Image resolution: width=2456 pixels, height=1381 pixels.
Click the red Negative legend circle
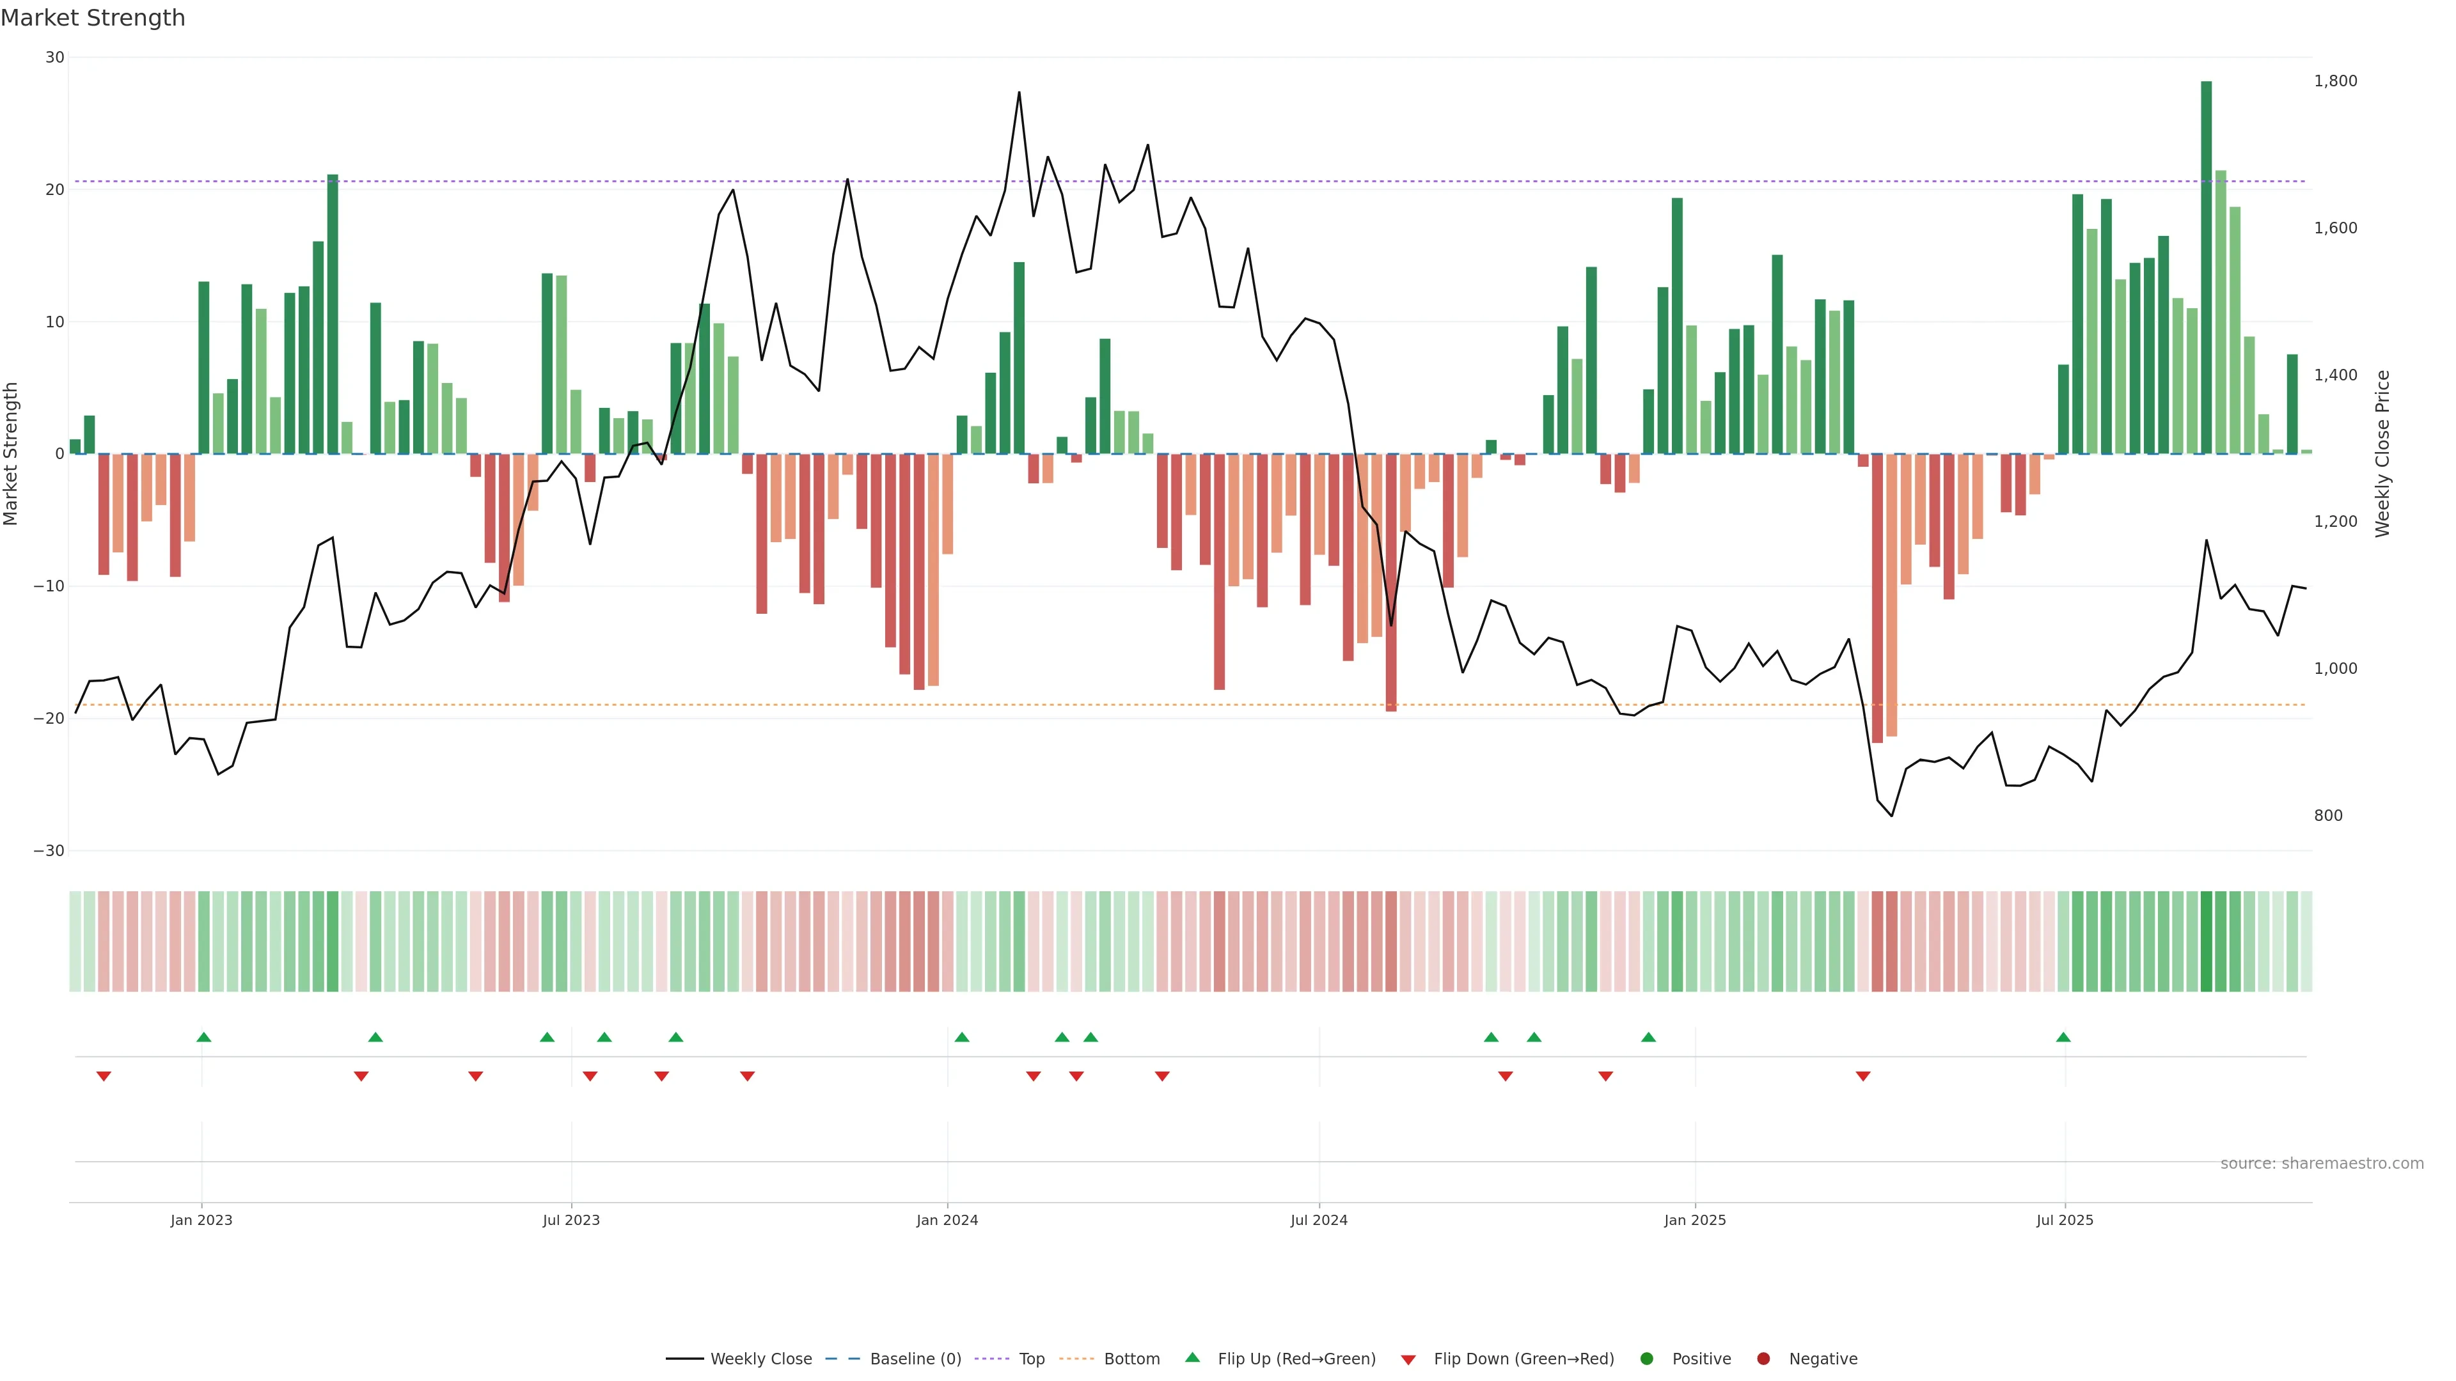pyautogui.click(x=1763, y=1358)
